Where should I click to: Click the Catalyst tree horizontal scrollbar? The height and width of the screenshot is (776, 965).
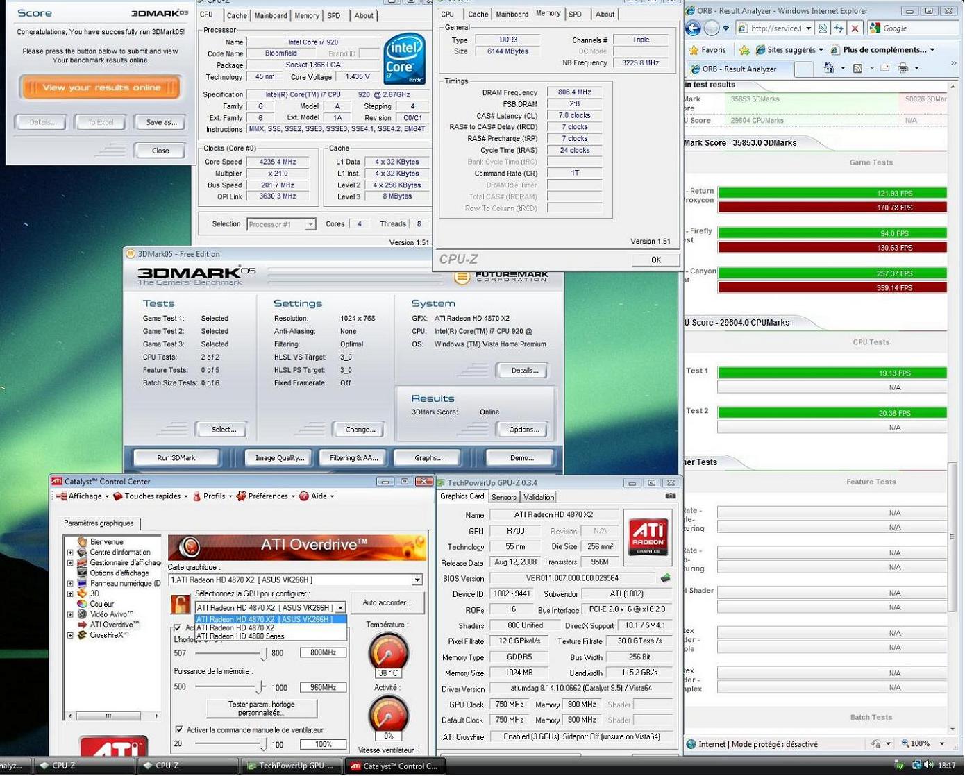pyautogui.click(x=112, y=716)
